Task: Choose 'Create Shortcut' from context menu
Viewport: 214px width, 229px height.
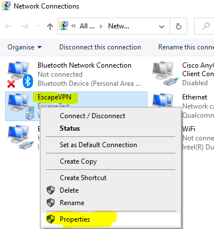Action: [111, 178]
